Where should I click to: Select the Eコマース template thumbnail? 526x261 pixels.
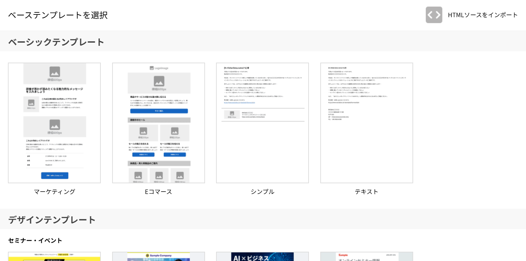pos(159,123)
